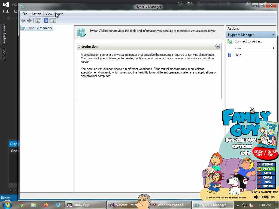Viewport: 279px width, 209px height.
Task: Open Server Explorer tab in Visual Studio
Action: click(5, 34)
